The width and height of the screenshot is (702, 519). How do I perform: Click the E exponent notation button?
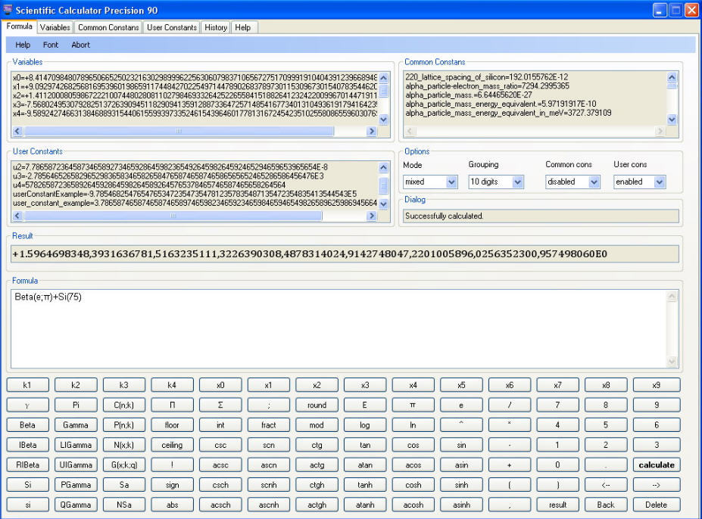point(365,405)
